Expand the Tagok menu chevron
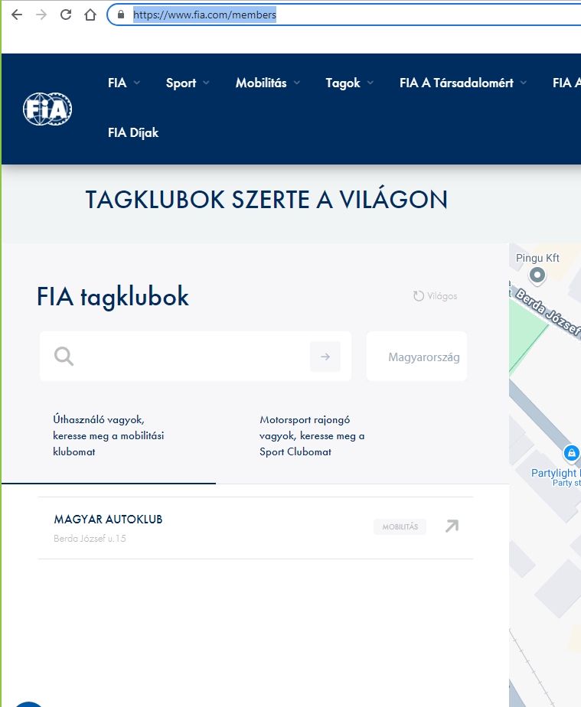581x707 pixels. click(x=370, y=83)
